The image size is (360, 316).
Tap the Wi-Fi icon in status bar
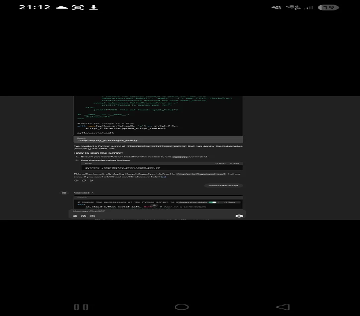click(293, 8)
